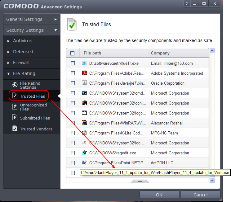Select the Alexander Roshal company cell
This screenshot has width=231, height=202.
[167, 123]
